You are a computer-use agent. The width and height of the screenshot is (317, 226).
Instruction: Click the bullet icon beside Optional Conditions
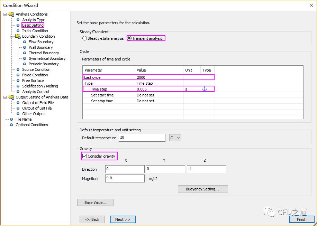(x=11, y=125)
